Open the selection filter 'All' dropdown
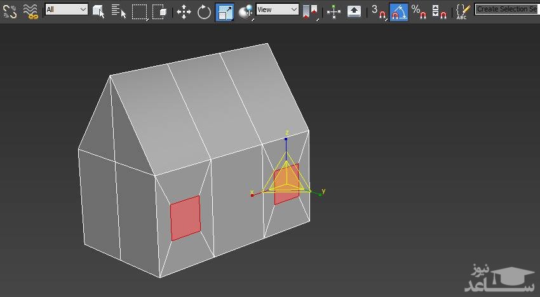The width and height of the screenshot is (540, 297). (x=66, y=10)
